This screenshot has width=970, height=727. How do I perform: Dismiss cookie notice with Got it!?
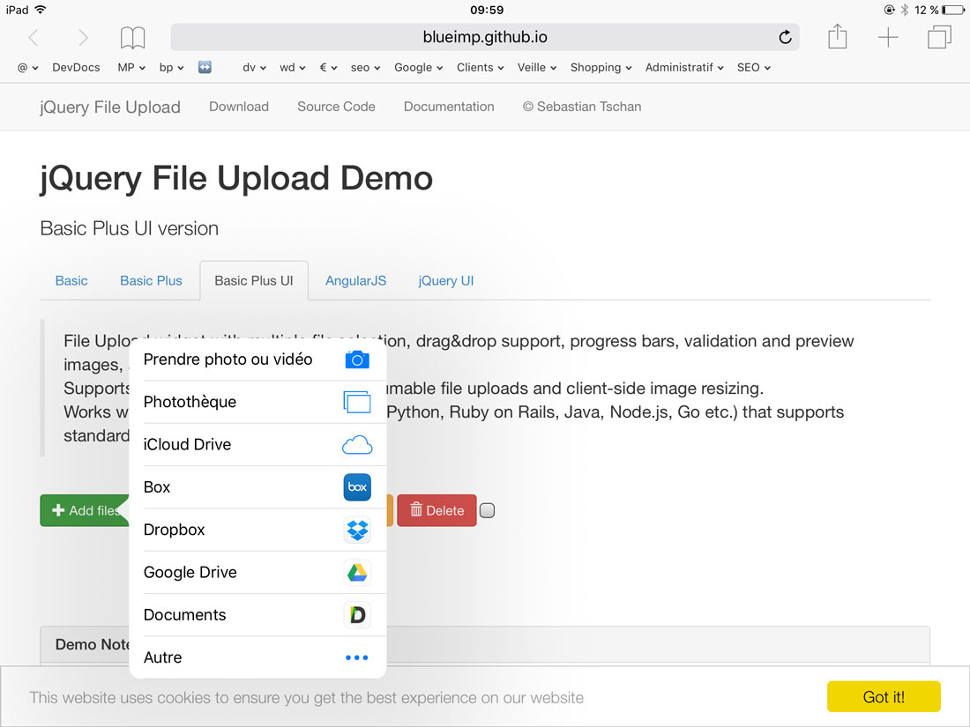[884, 697]
